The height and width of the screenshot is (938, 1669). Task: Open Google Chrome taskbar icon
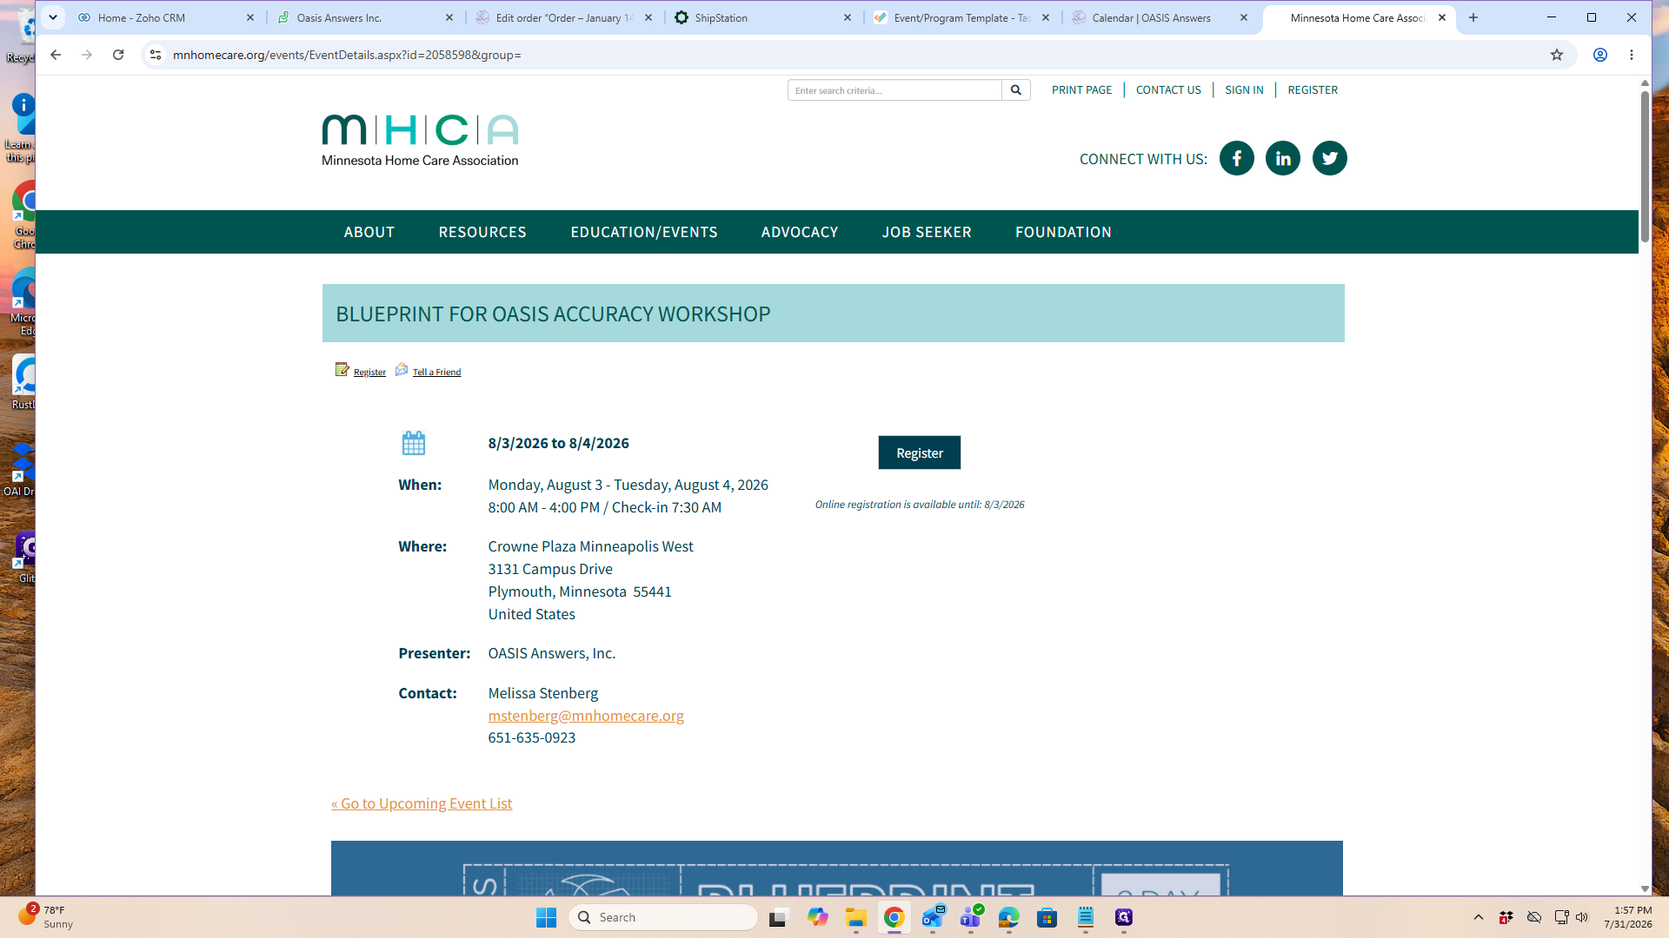pyautogui.click(x=894, y=917)
